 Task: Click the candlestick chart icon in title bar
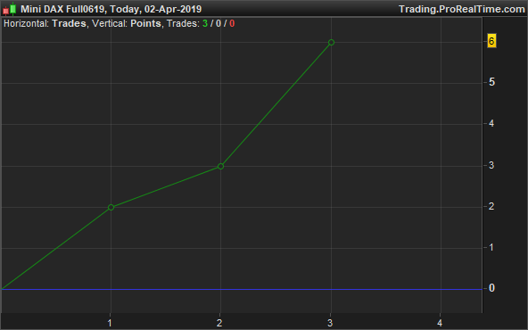coord(10,10)
